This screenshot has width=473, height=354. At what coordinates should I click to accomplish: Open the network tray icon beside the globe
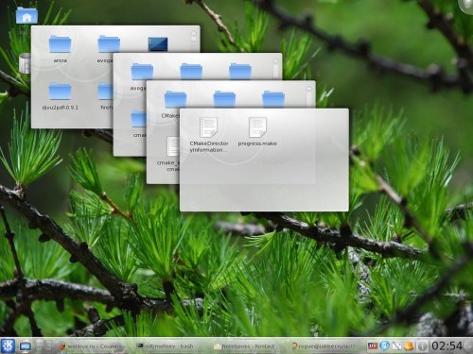(396, 346)
